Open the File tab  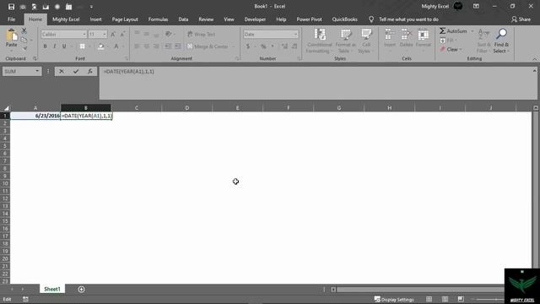11,19
